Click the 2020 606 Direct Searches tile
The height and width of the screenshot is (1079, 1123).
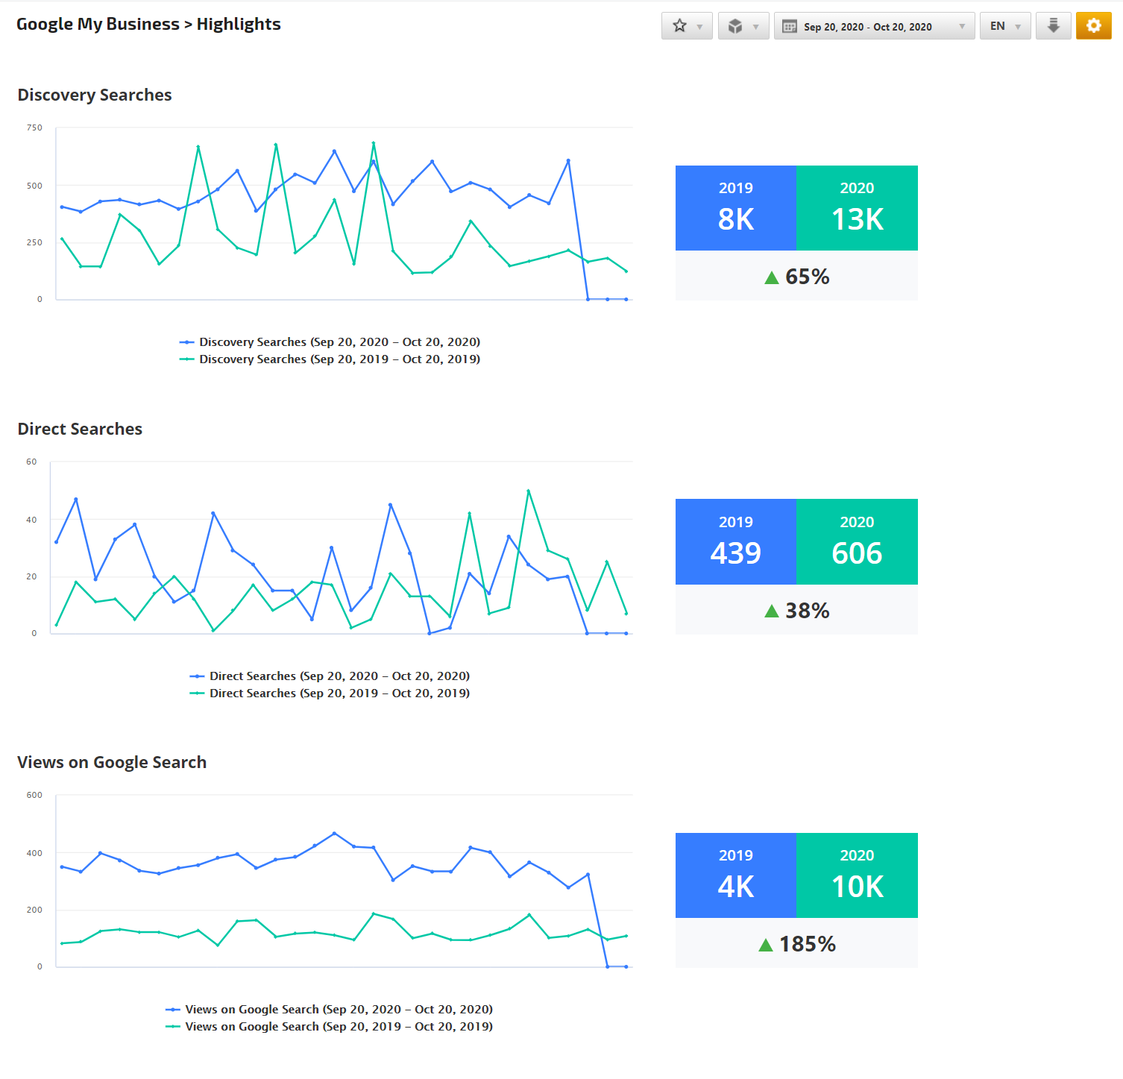tap(857, 542)
